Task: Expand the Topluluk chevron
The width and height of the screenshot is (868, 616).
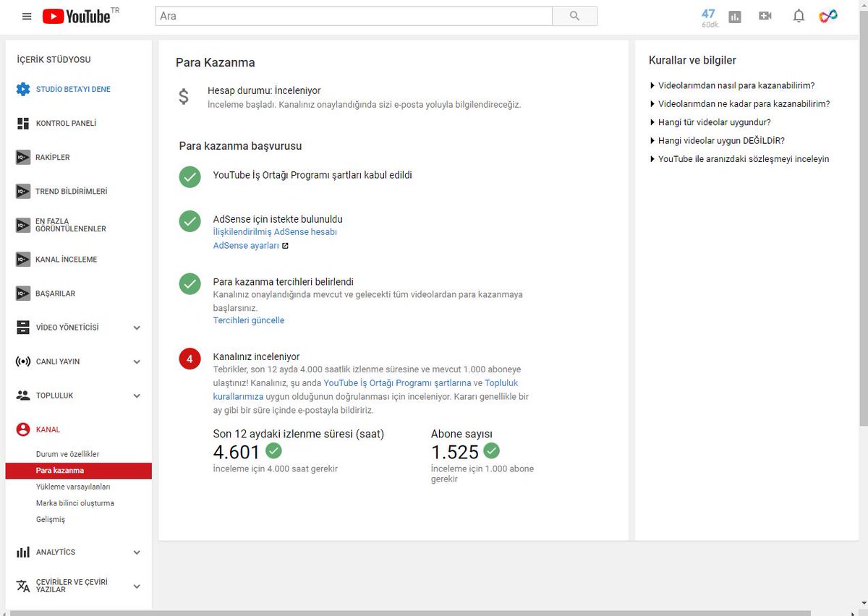Action: [137, 395]
